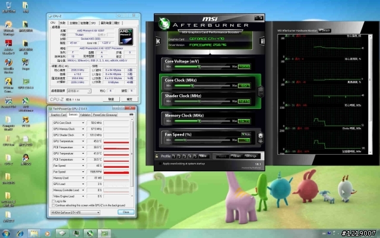The width and height of the screenshot is (380, 238).
Task: Switch to the Validation tab in GPU-Z
Action: pyautogui.click(x=85, y=115)
